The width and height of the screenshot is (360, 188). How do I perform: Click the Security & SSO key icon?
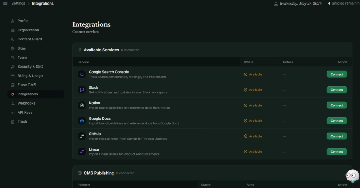pyautogui.click(x=13, y=67)
